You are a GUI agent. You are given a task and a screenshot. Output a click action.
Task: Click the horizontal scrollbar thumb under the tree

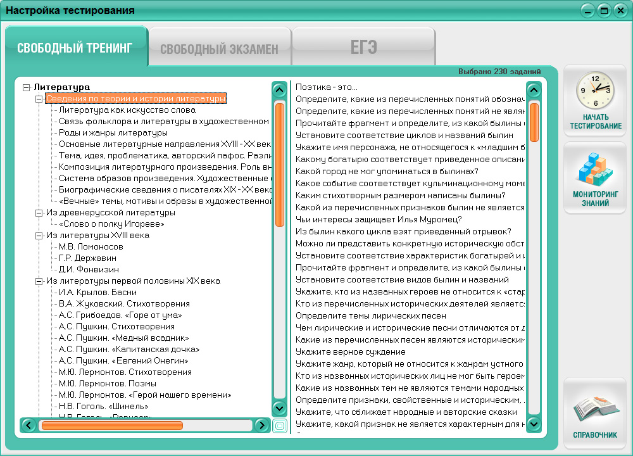click(112, 426)
